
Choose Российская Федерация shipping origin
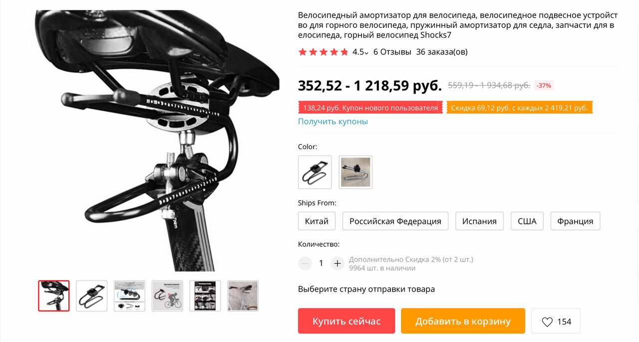point(395,221)
